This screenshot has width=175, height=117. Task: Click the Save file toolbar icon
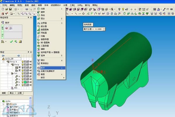(x=10, y=9)
